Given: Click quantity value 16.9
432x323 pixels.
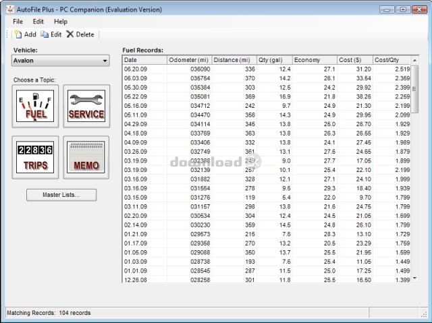Looking at the screenshot, I should click(x=285, y=96).
